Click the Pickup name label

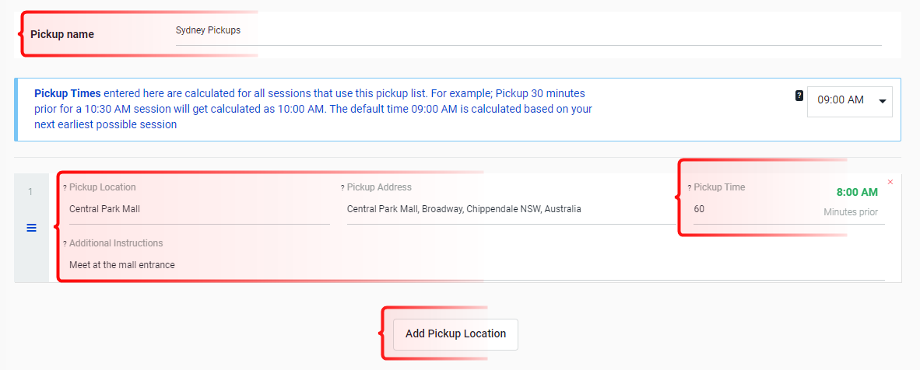pyautogui.click(x=62, y=35)
